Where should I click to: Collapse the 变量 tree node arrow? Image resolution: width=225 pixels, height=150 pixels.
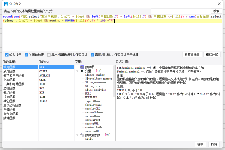[77, 71]
